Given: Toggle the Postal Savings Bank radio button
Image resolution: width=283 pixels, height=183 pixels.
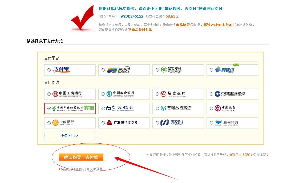Looking at the screenshot, I should 49,109.
